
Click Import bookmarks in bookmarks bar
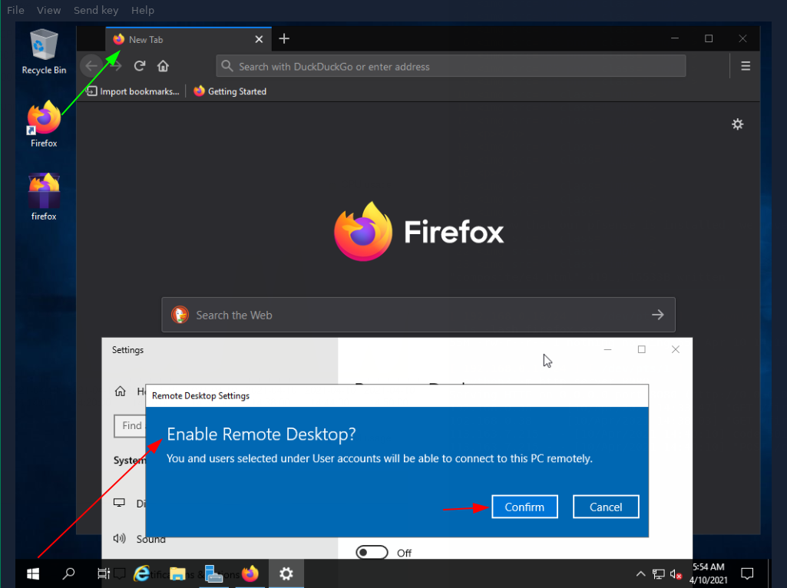tap(133, 91)
